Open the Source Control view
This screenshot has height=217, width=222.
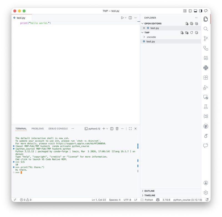[x=206, y=39]
